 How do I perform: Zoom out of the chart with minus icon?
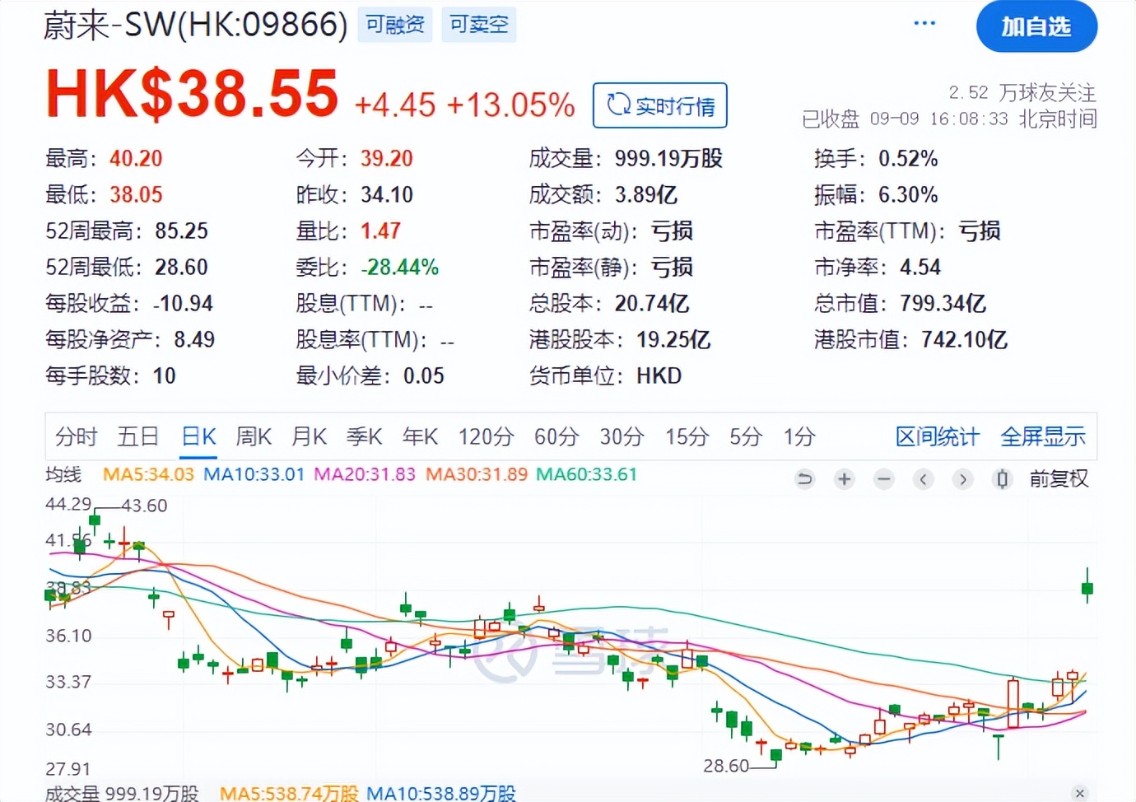pyautogui.click(x=883, y=478)
